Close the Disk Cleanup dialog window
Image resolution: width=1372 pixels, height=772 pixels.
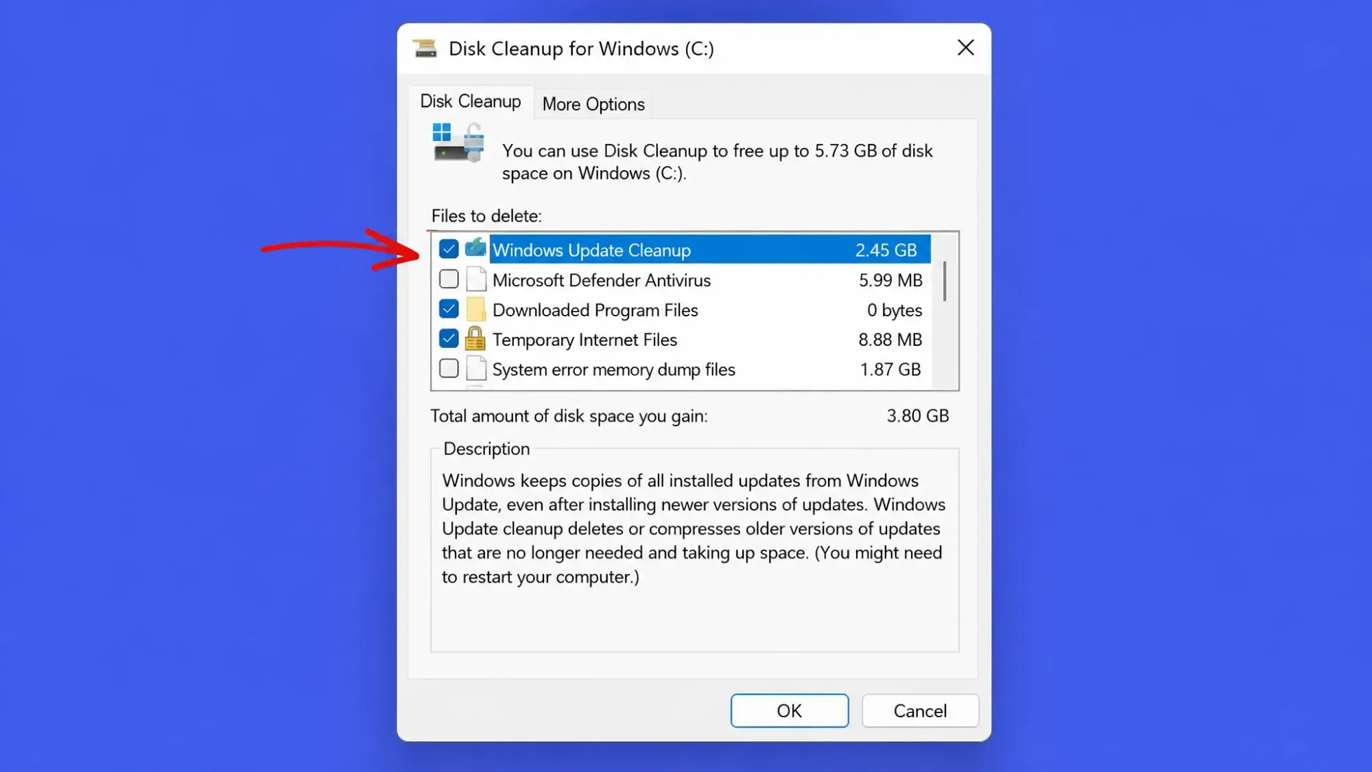pyautogui.click(x=965, y=47)
